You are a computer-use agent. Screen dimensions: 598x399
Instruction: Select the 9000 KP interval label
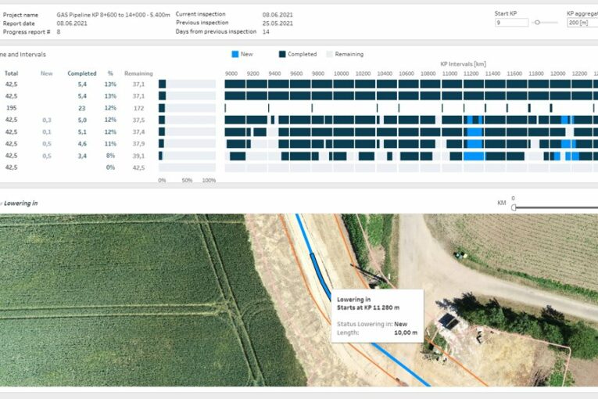pos(232,74)
